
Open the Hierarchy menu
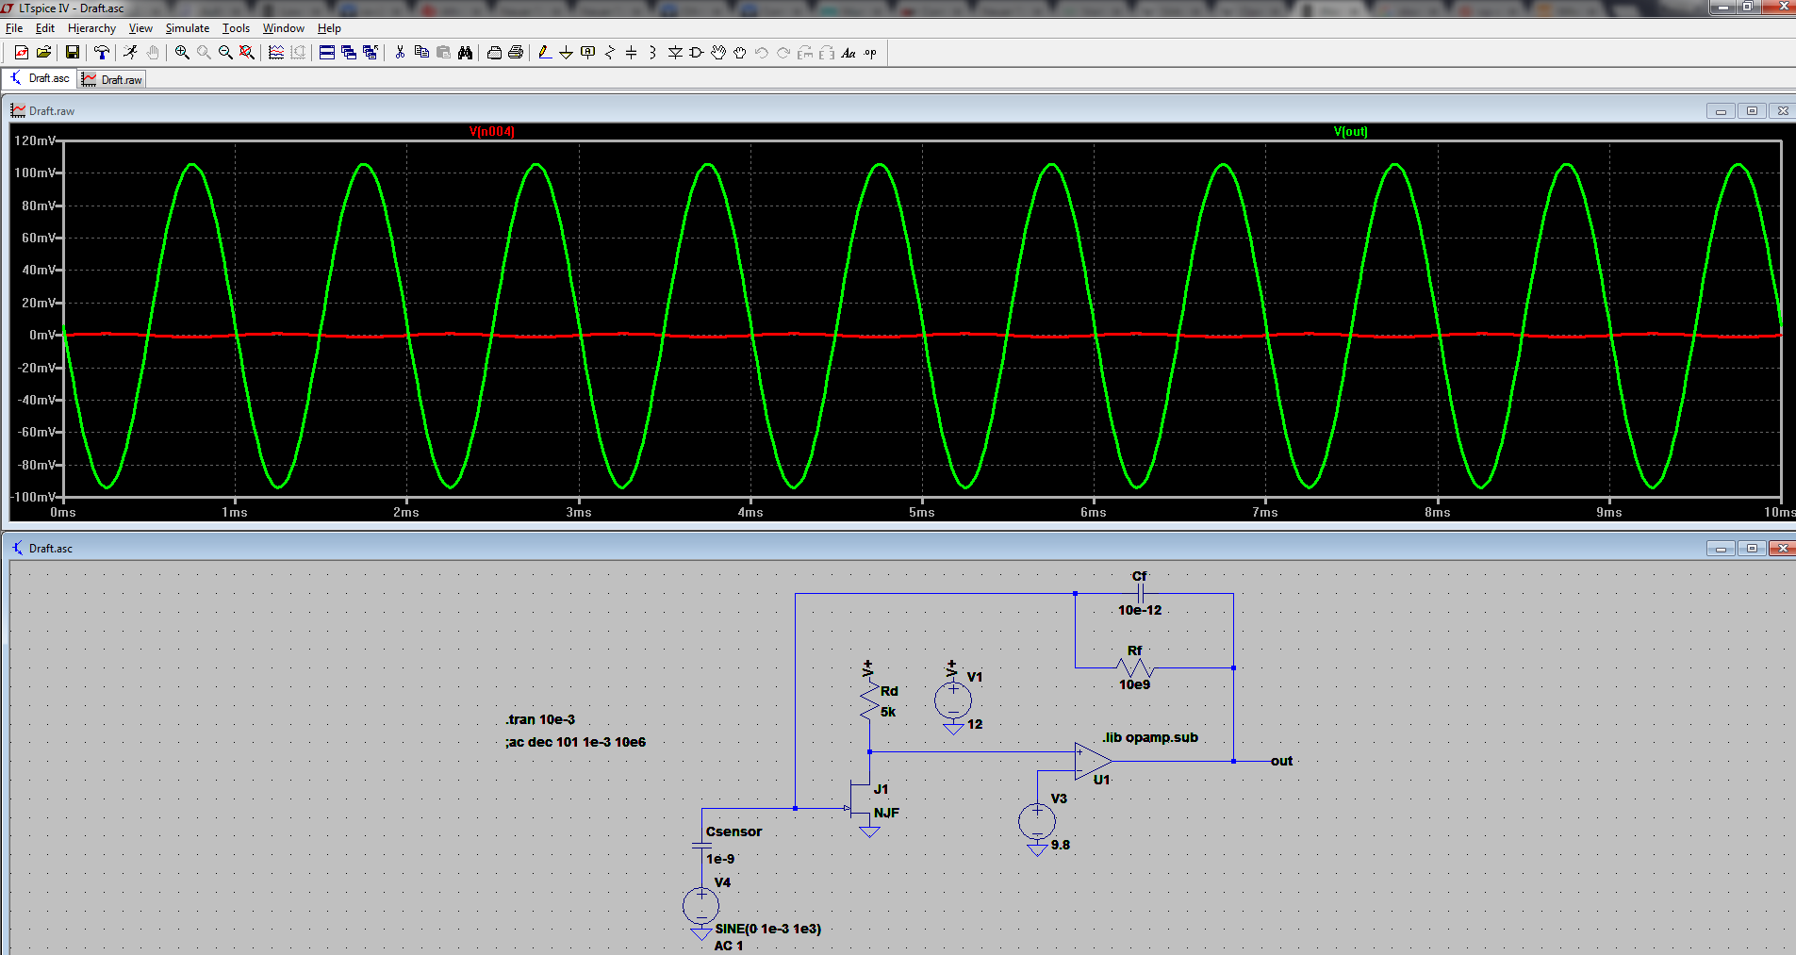(91, 28)
